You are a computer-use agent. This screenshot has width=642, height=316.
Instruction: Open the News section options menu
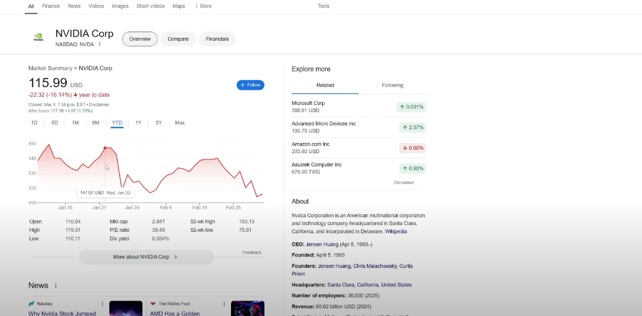(55, 285)
